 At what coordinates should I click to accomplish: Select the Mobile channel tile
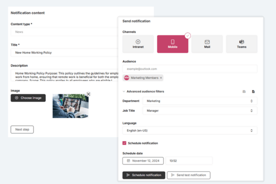[172, 44]
